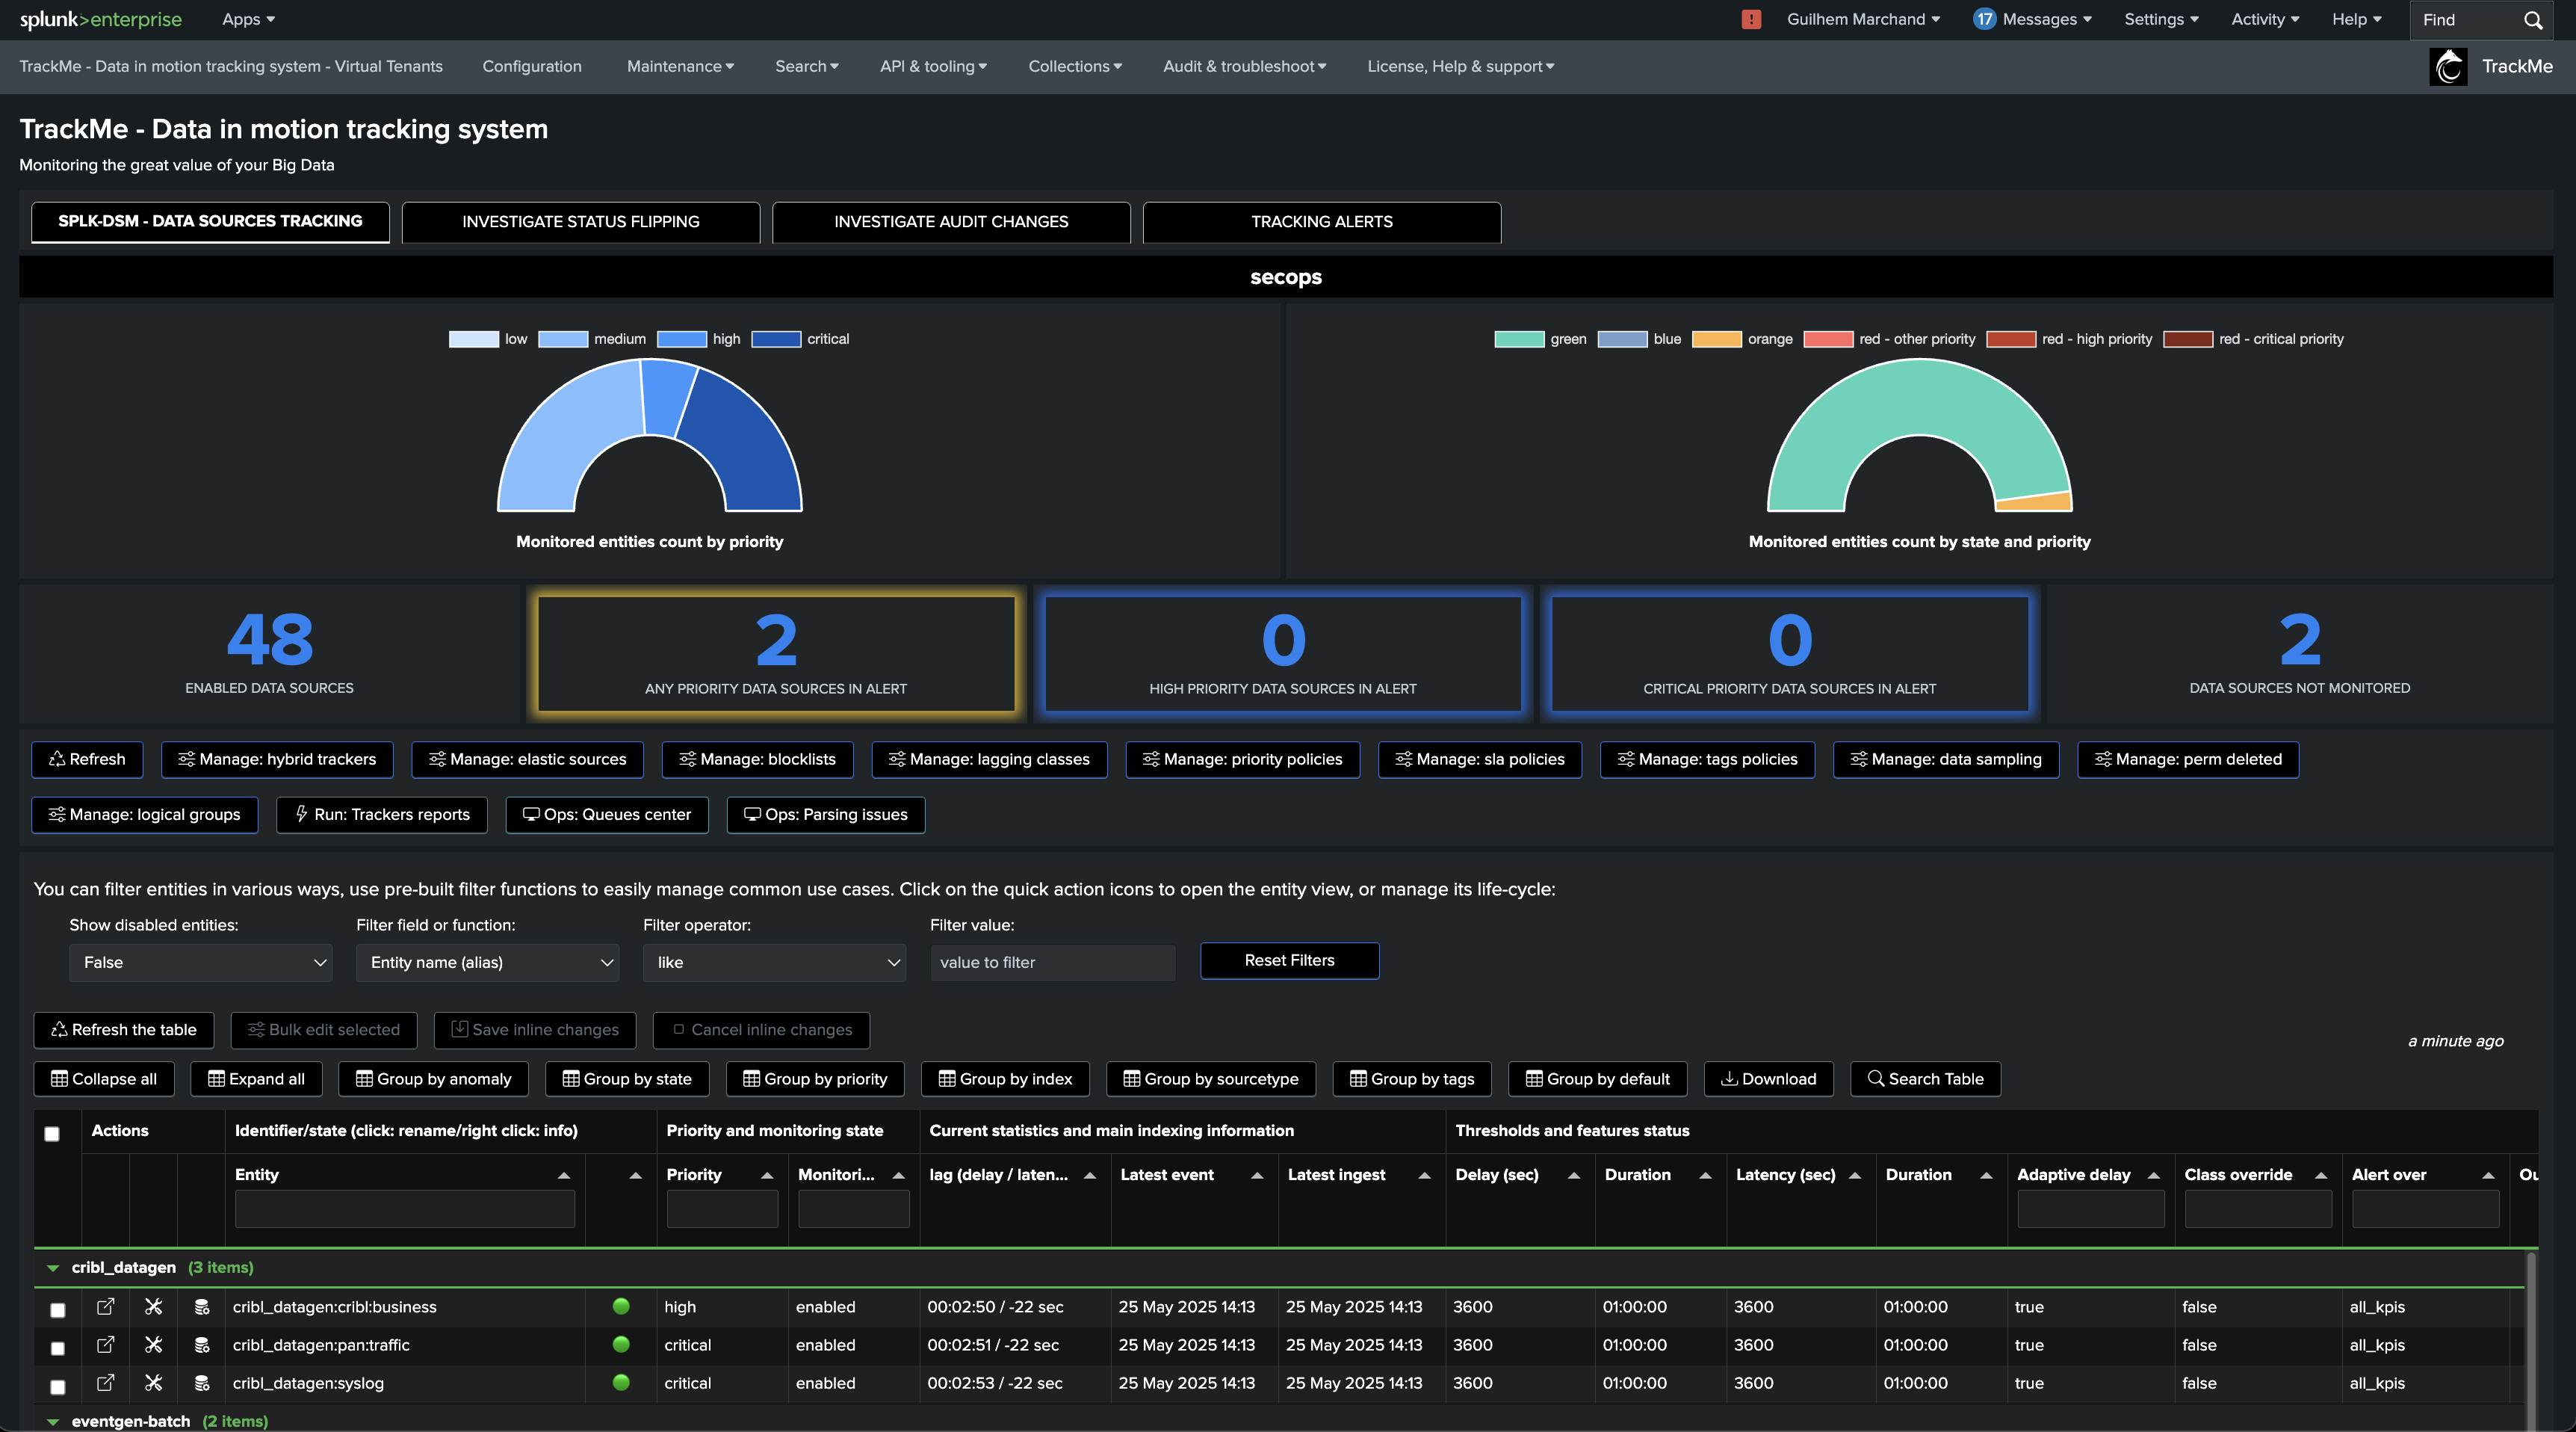Open Show disabled entities dropdown
This screenshot has width=2576, height=1432.
coord(200,962)
